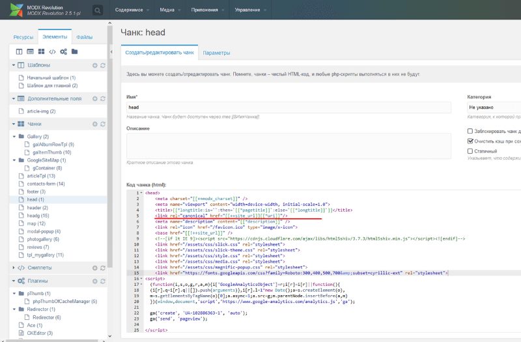Switch to the Файлы tab
This screenshot has width=521, height=342.
85,37
